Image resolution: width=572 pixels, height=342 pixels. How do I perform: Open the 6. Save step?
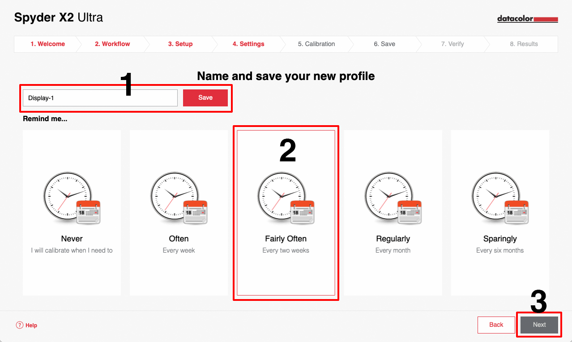(x=384, y=44)
